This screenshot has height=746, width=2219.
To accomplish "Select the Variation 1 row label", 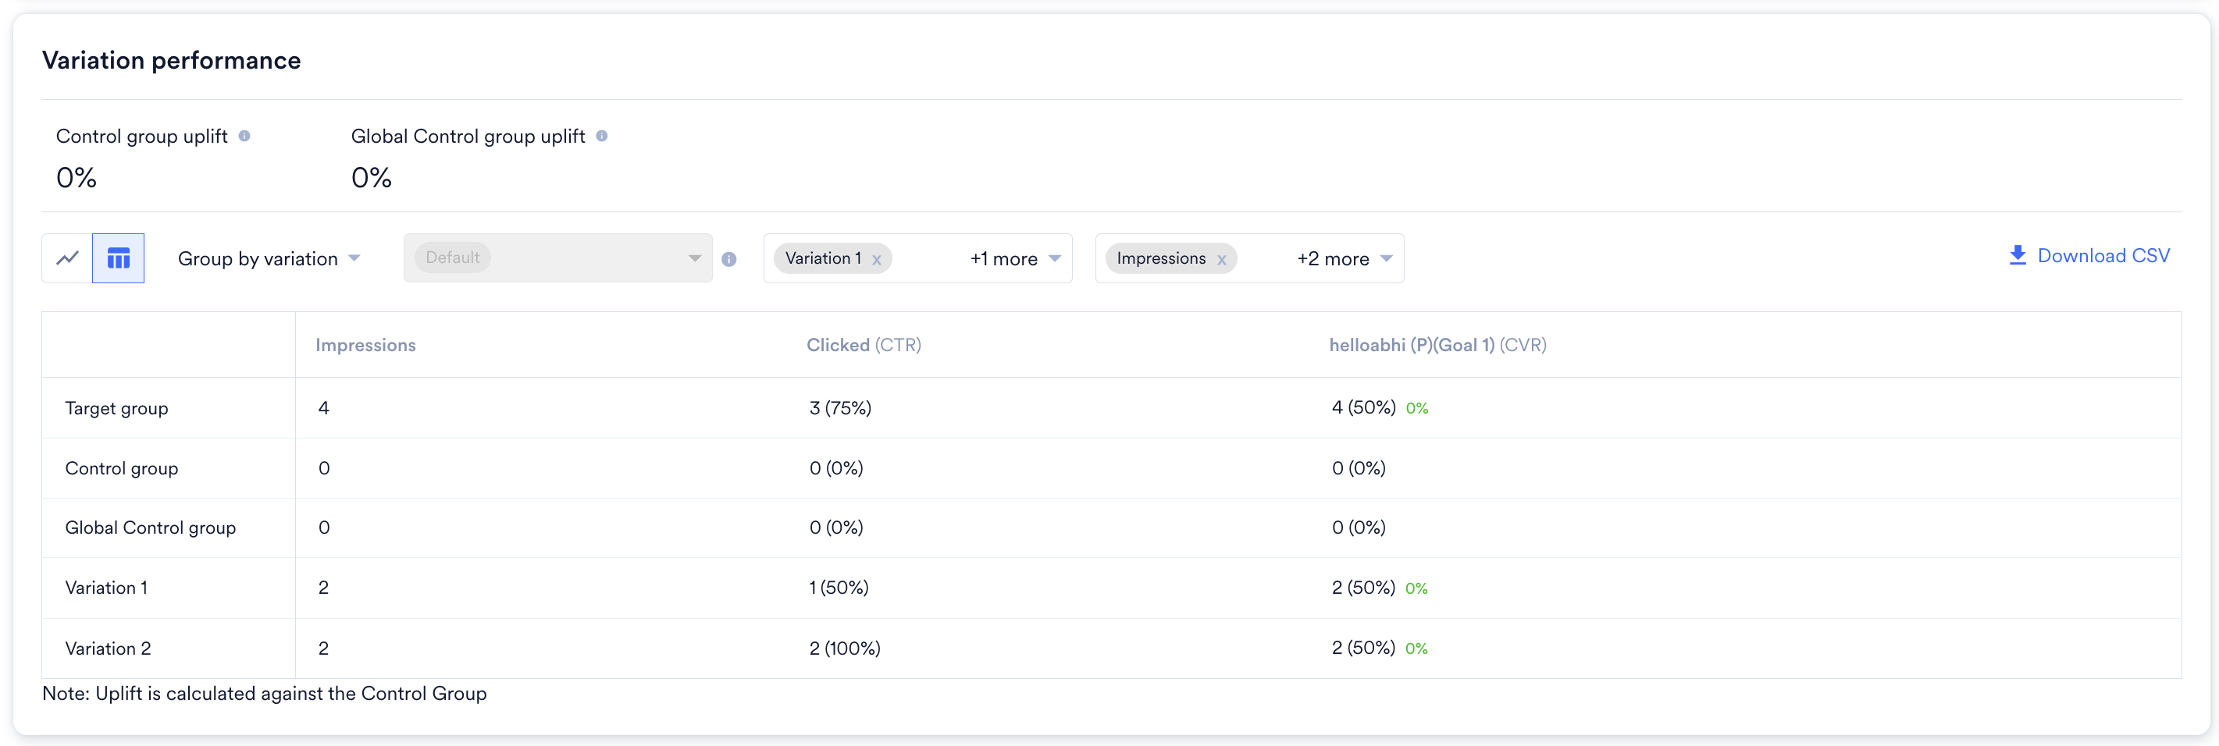I will click(x=106, y=588).
